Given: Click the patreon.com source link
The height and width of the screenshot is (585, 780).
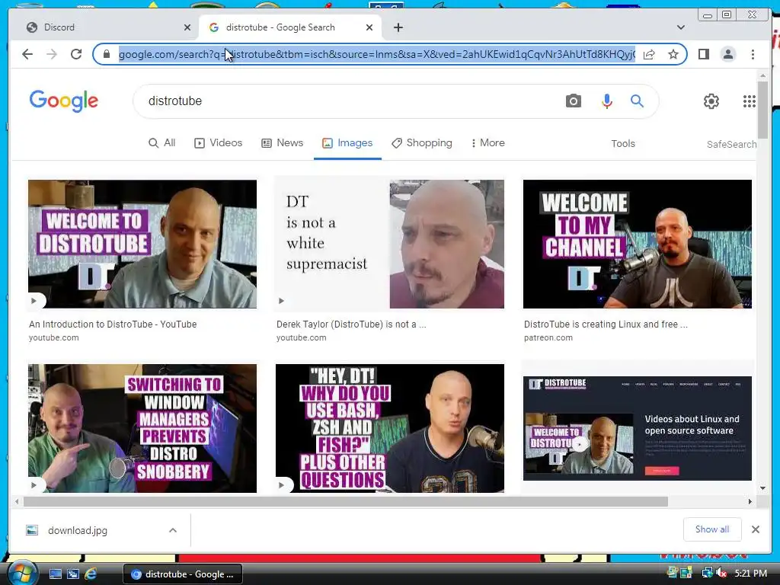Looking at the screenshot, I should [x=548, y=337].
